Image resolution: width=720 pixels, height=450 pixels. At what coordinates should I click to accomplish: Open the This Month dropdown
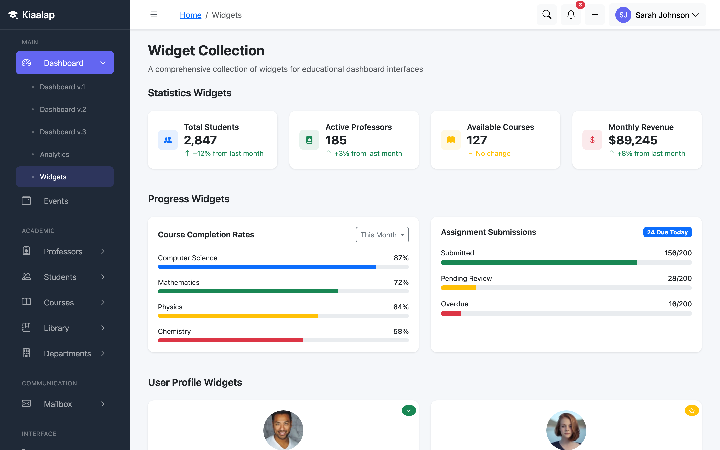(x=382, y=235)
